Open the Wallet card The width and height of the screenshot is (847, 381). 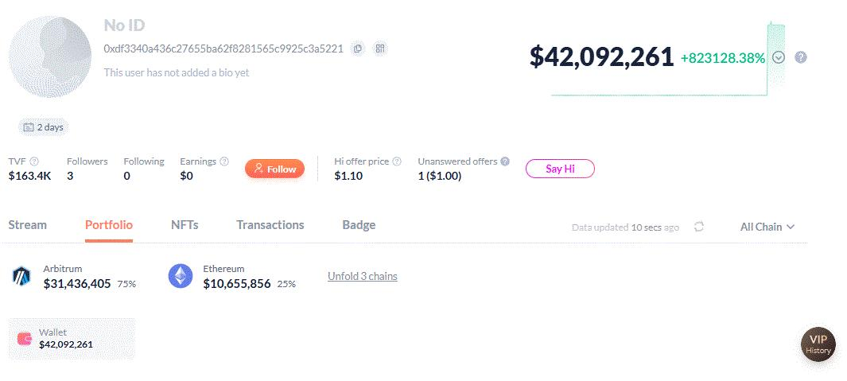point(72,339)
